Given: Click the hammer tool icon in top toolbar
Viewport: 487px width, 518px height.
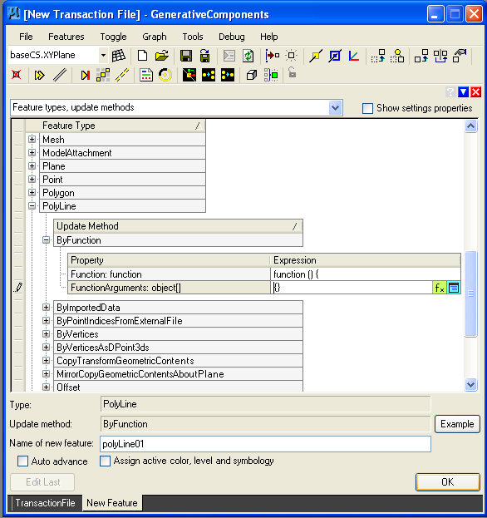Looking at the screenshot, I should pyautogui.click(x=460, y=56).
